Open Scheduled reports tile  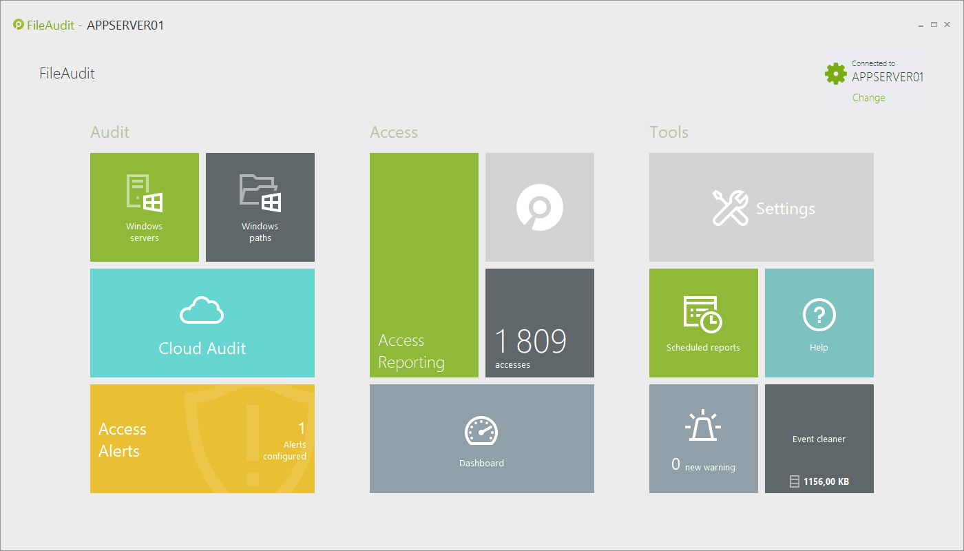(703, 323)
